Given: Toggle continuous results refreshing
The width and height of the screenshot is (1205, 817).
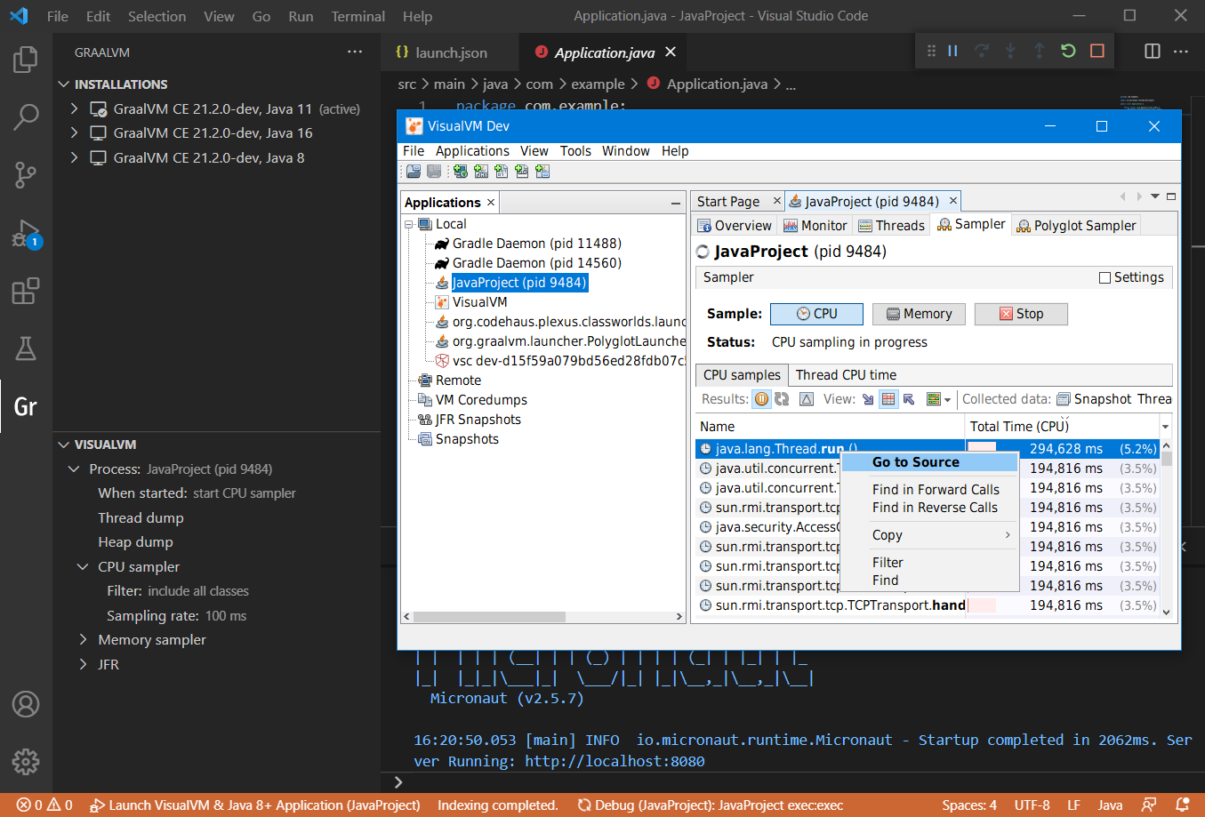Looking at the screenshot, I should pyautogui.click(x=781, y=398).
